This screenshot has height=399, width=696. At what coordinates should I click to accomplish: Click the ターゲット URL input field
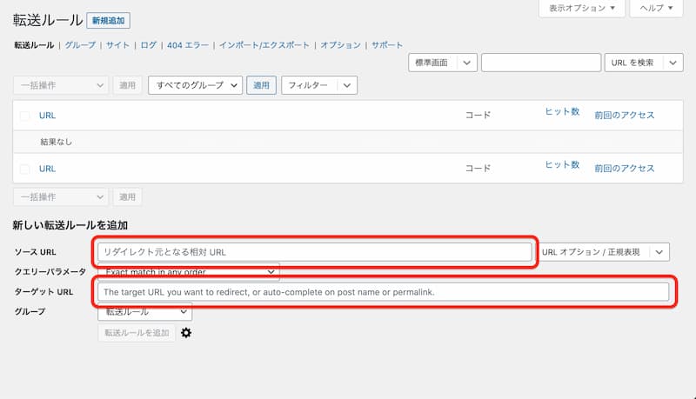click(x=383, y=292)
